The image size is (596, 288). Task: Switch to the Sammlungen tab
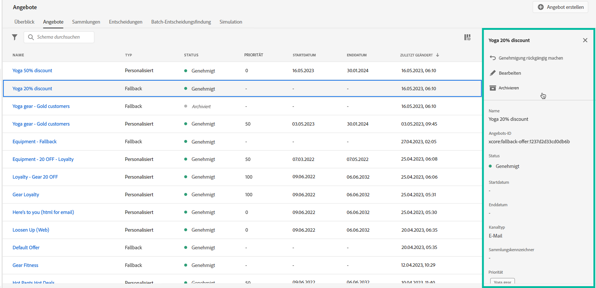coord(86,22)
